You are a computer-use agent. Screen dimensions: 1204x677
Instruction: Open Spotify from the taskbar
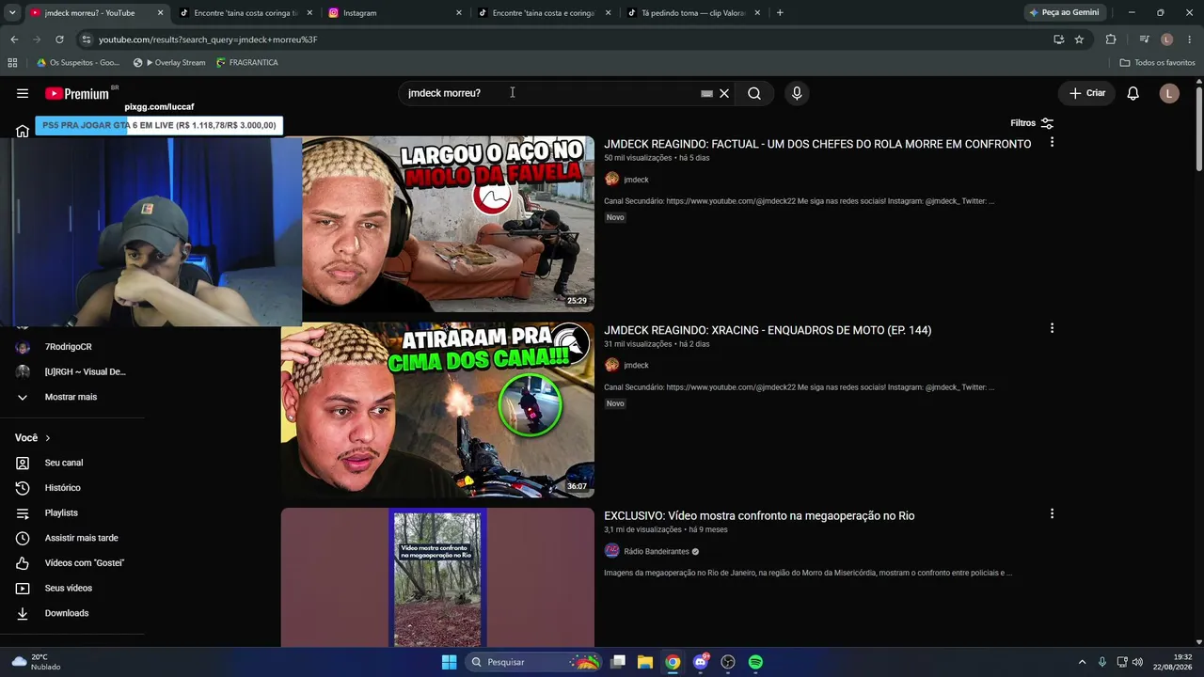755,662
